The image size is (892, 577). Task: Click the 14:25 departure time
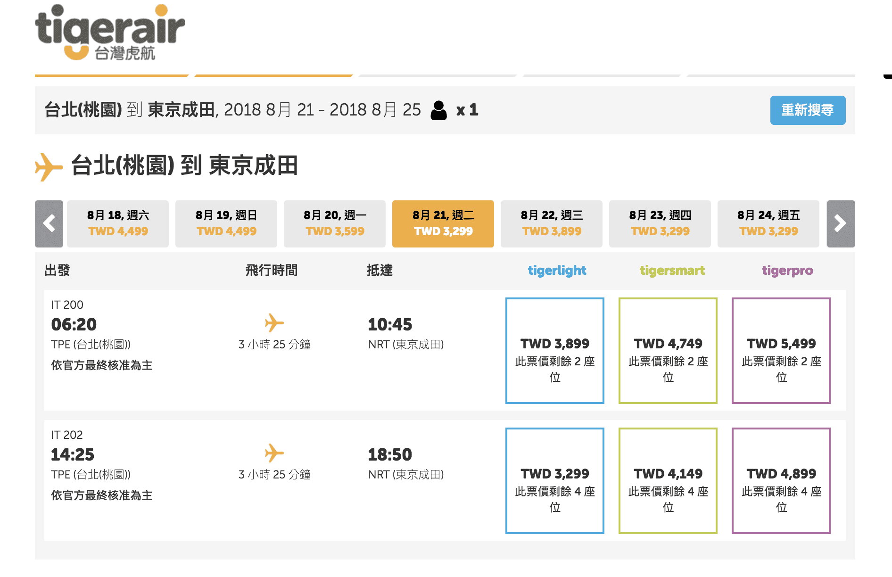pyautogui.click(x=73, y=454)
